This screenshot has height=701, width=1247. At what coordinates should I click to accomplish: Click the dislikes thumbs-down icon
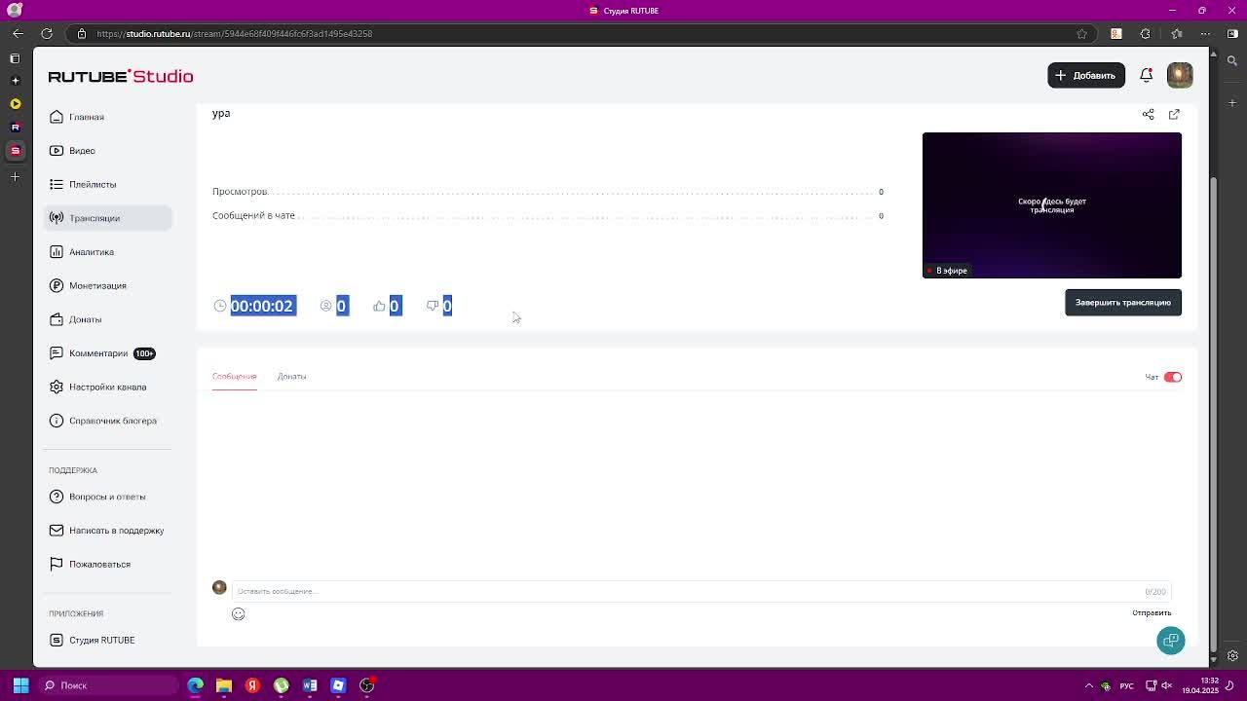(x=433, y=306)
